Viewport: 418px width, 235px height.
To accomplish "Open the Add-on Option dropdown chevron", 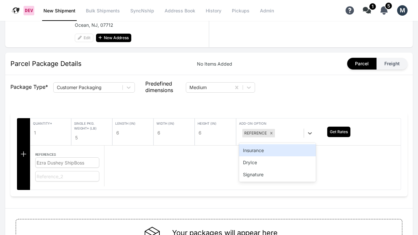I will point(310,133).
